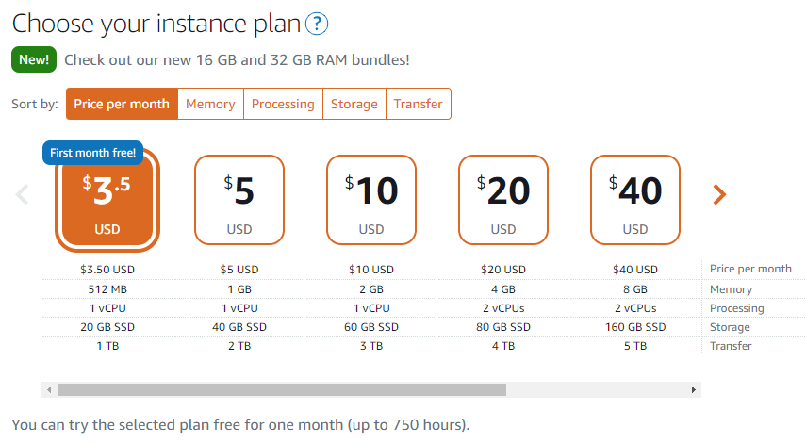This screenshot has width=806, height=445.
Task: Open the instance plan help question mark
Action: (x=317, y=24)
